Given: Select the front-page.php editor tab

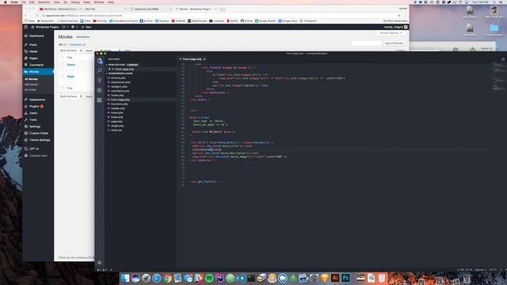Looking at the screenshot, I should [193, 59].
